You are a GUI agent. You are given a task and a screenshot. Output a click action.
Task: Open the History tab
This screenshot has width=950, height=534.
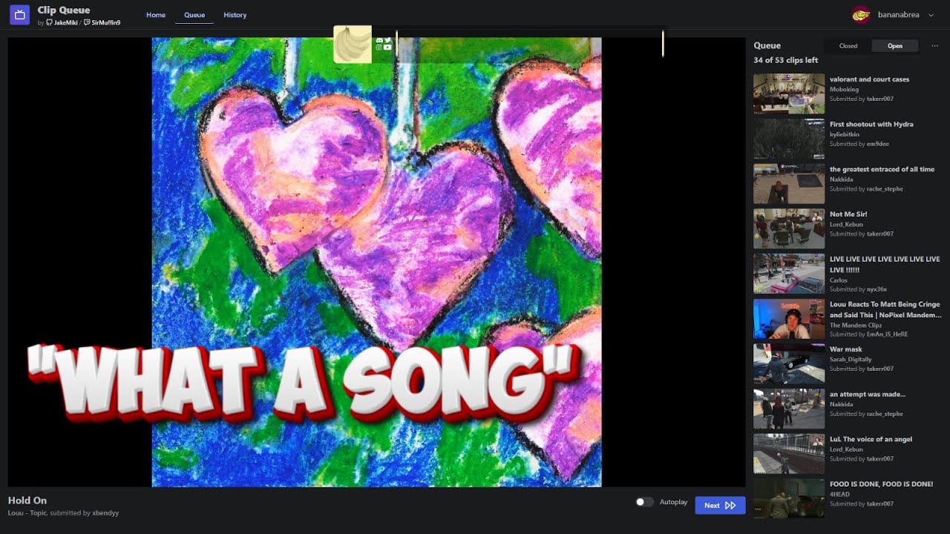click(235, 15)
